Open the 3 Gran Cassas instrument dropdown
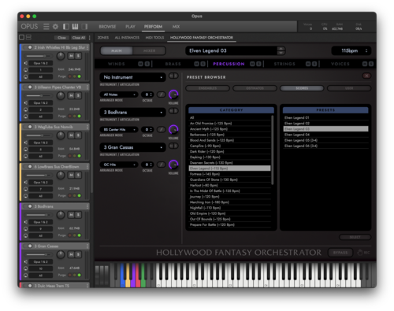394x311 pixels. (132, 147)
